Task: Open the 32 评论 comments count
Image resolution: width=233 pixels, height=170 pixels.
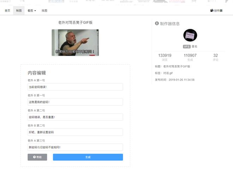Action: 215,57
